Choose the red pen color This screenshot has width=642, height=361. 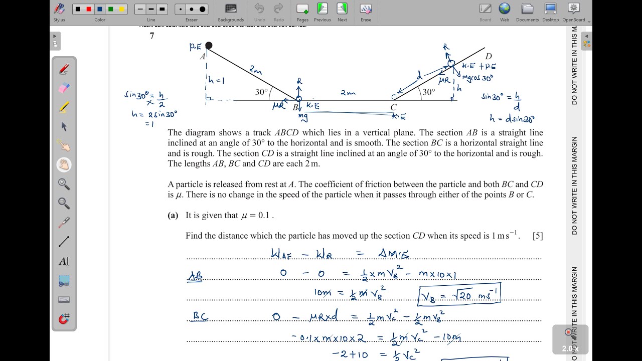[x=88, y=9]
